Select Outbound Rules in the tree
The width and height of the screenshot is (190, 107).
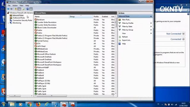(x=19, y=18)
